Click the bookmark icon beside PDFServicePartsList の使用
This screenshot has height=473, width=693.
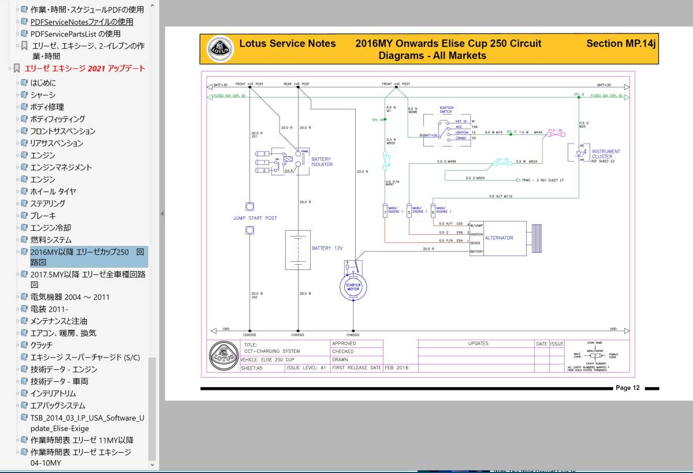pyautogui.click(x=24, y=34)
